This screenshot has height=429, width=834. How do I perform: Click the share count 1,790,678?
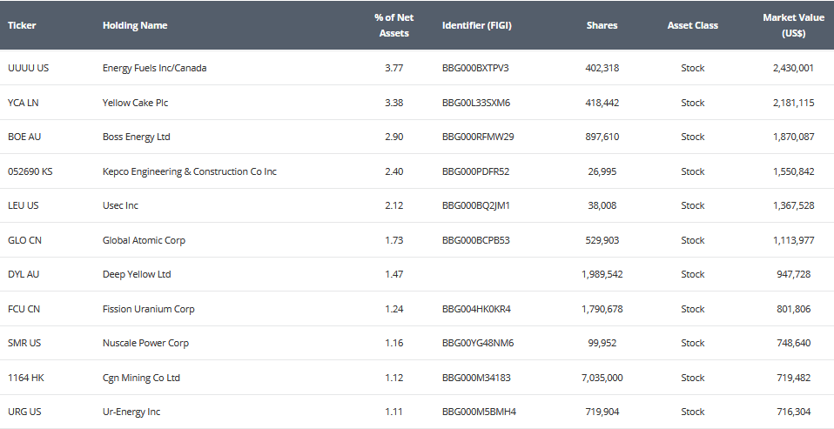[602, 309]
